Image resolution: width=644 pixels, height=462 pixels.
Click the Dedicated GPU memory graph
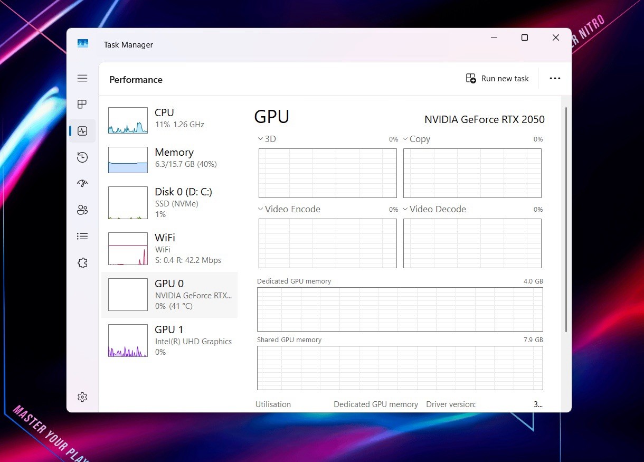[x=400, y=309]
